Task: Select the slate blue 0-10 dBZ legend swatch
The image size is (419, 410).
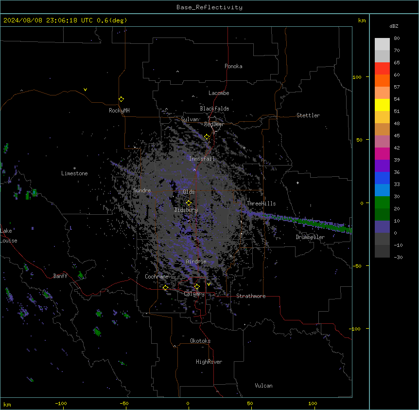Action: 382,227
